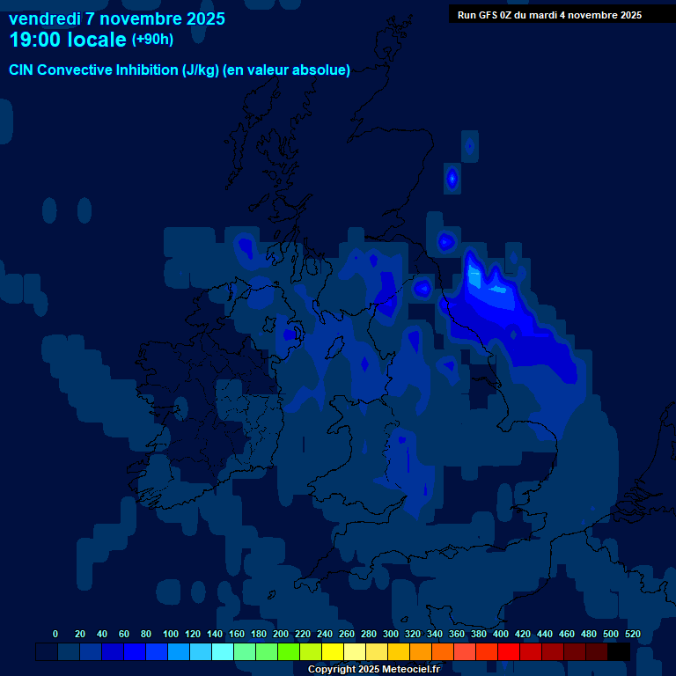Image resolution: width=676 pixels, height=676 pixels.
Task: Click the "400" value on the legend
Action: (x=501, y=634)
